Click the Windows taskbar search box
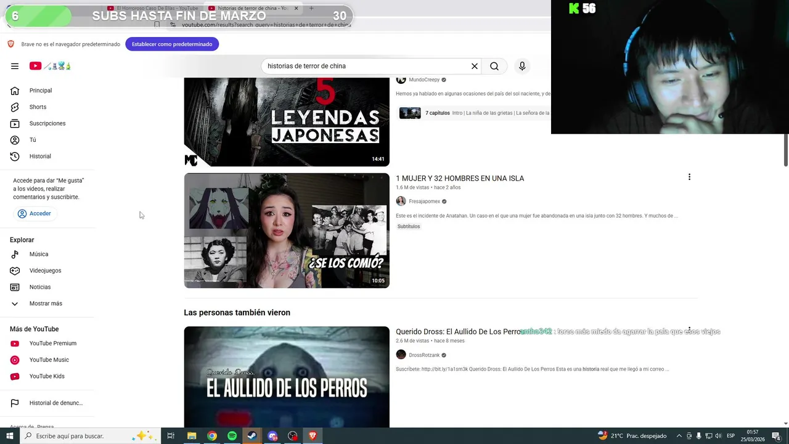The height and width of the screenshot is (444, 789). [x=90, y=436]
